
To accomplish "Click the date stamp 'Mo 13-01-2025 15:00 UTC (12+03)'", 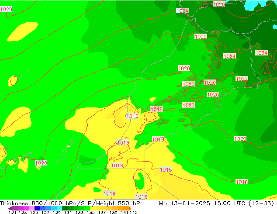I will coord(216,204).
